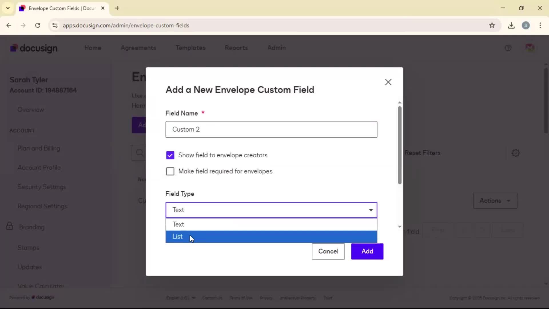Open the Reports menu
Viewport: 549px width, 309px height.
tap(236, 48)
